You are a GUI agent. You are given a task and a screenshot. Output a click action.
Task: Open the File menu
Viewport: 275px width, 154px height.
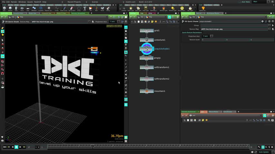(x=4, y=2)
